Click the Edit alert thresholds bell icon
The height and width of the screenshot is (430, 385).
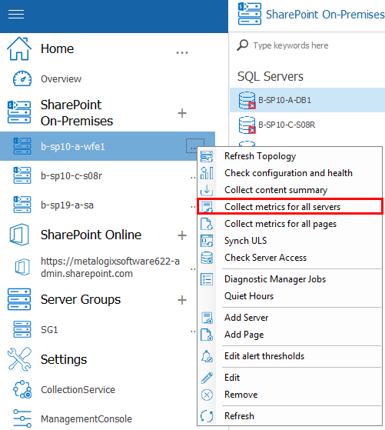point(207,356)
